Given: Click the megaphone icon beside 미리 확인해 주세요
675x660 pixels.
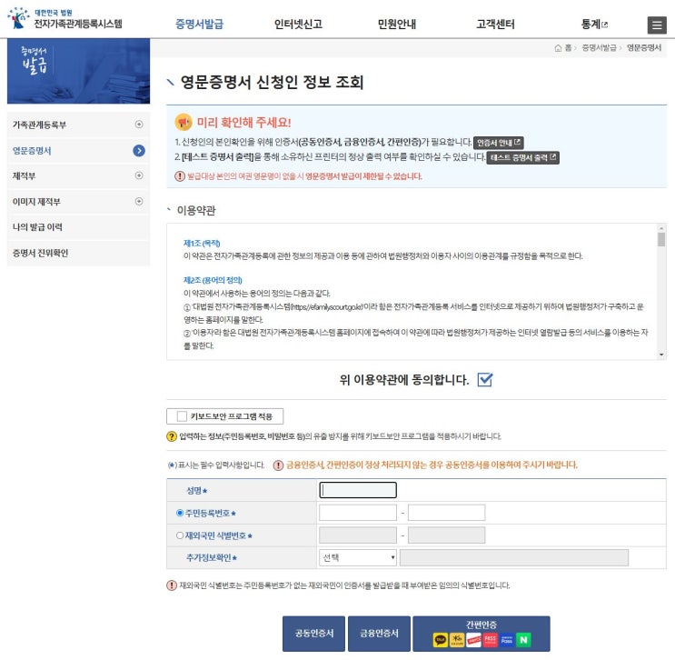Looking at the screenshot, I should [184, 123].
